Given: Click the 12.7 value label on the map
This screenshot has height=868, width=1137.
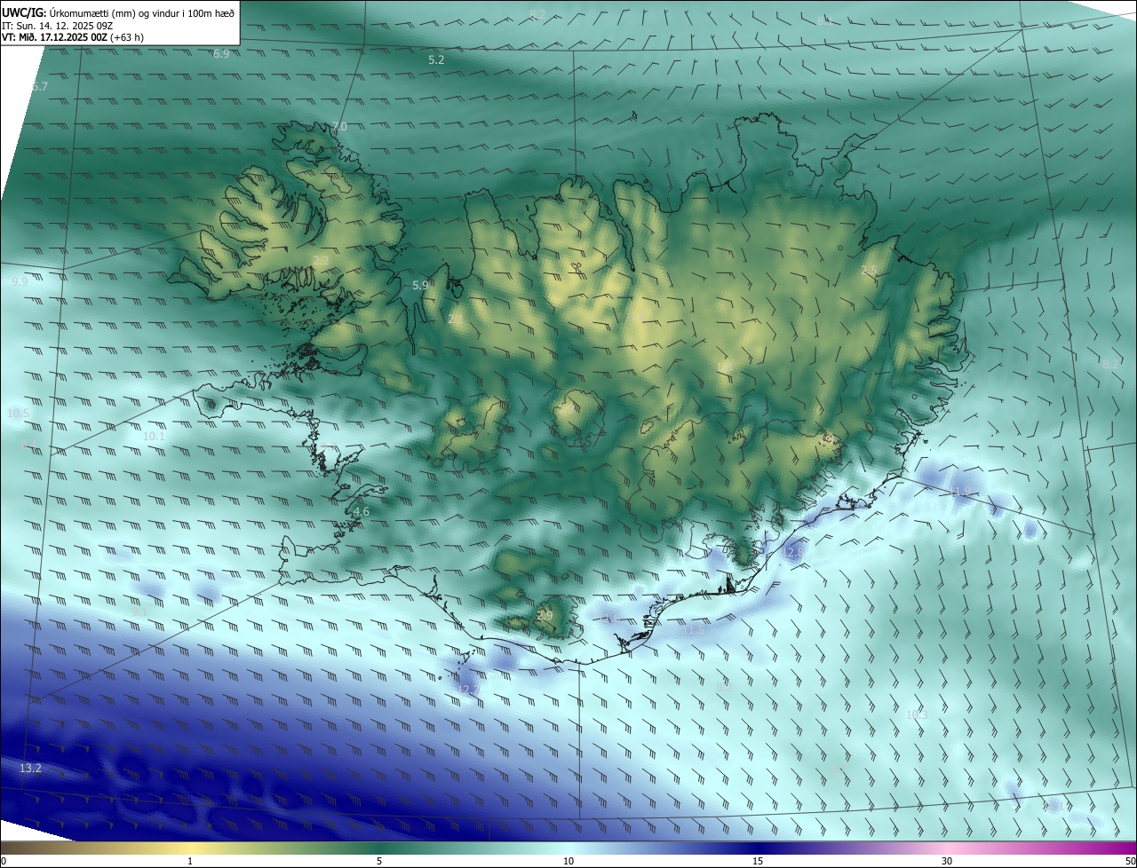Looking at the screenshot, I should click(466, 689).
